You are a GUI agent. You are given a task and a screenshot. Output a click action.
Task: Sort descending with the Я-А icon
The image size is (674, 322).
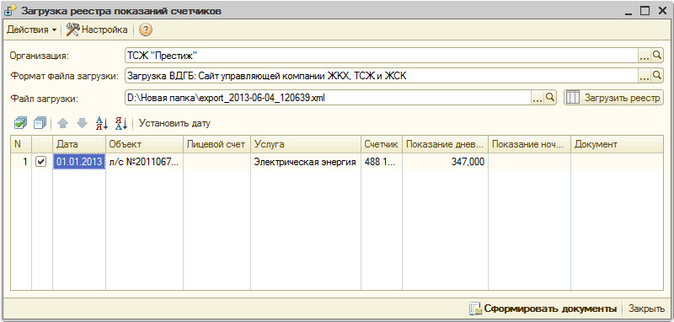click(121, 124)
